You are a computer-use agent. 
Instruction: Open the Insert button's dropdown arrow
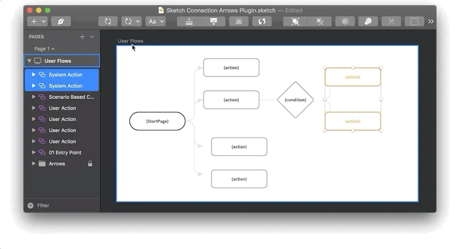coord(44,22)
